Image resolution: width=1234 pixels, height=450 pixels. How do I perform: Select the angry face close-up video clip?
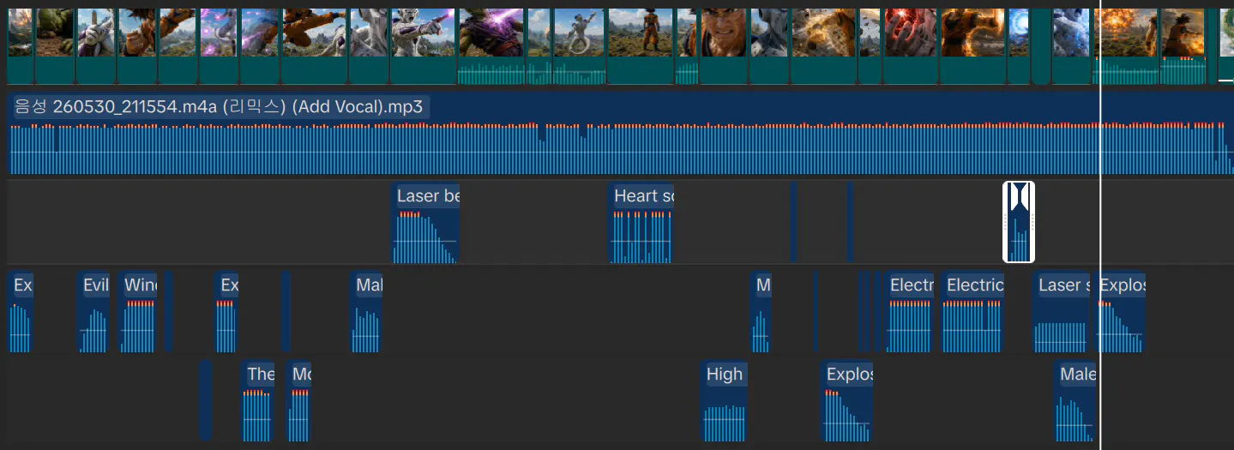pyautogui.click(x=723, y=45)
